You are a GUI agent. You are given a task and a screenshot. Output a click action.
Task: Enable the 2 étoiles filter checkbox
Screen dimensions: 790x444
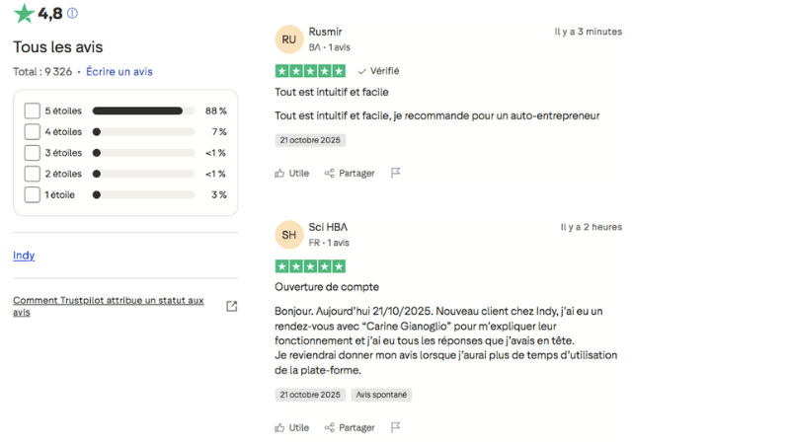pyautogui.click(x=33, y=174)
